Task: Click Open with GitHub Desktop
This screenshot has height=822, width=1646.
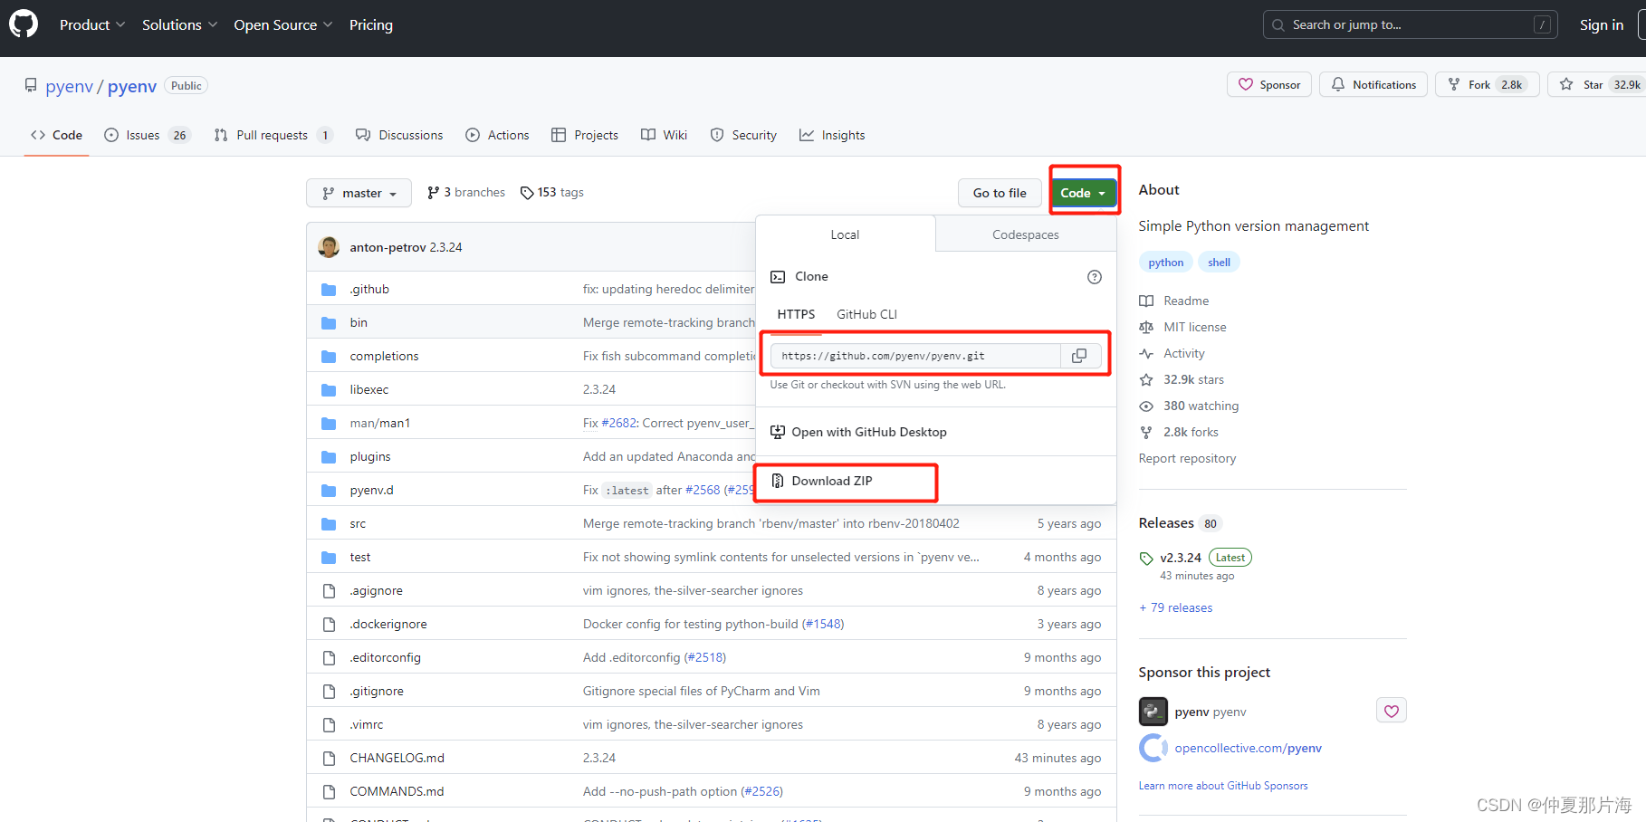Action: click(858, 432)
